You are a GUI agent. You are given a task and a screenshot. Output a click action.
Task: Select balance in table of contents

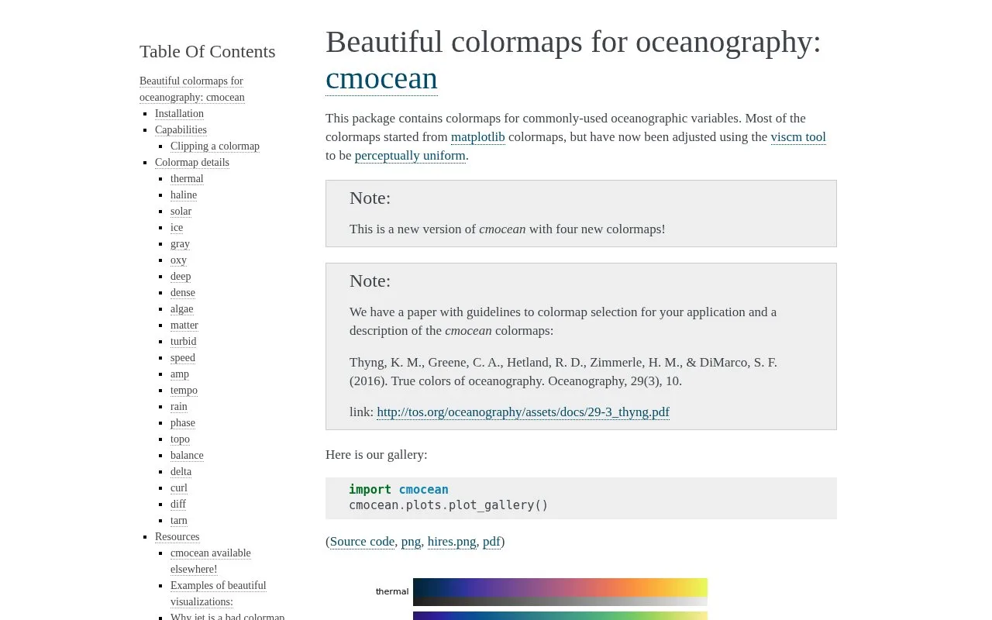187,456
